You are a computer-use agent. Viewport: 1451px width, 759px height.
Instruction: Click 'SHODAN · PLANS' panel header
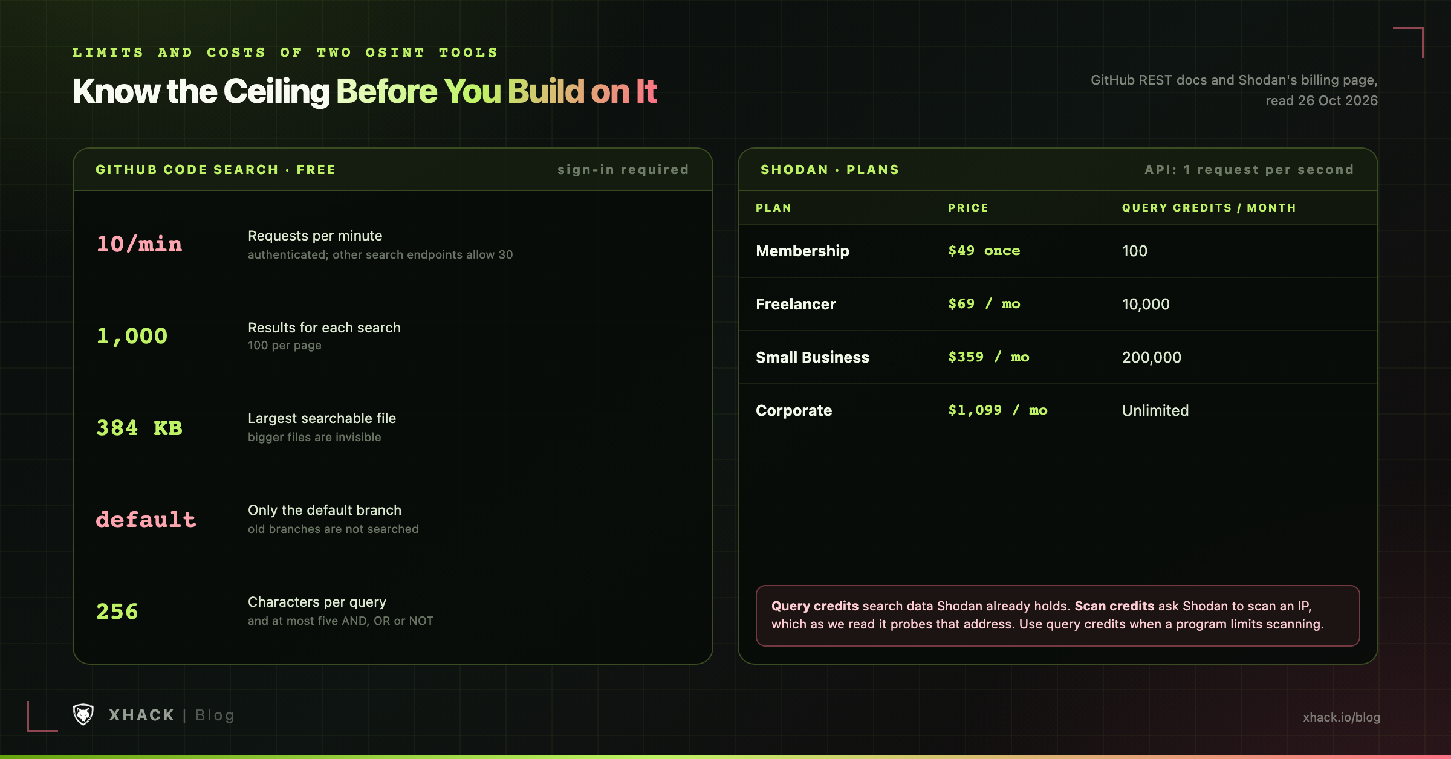click(x=830, y=170)
